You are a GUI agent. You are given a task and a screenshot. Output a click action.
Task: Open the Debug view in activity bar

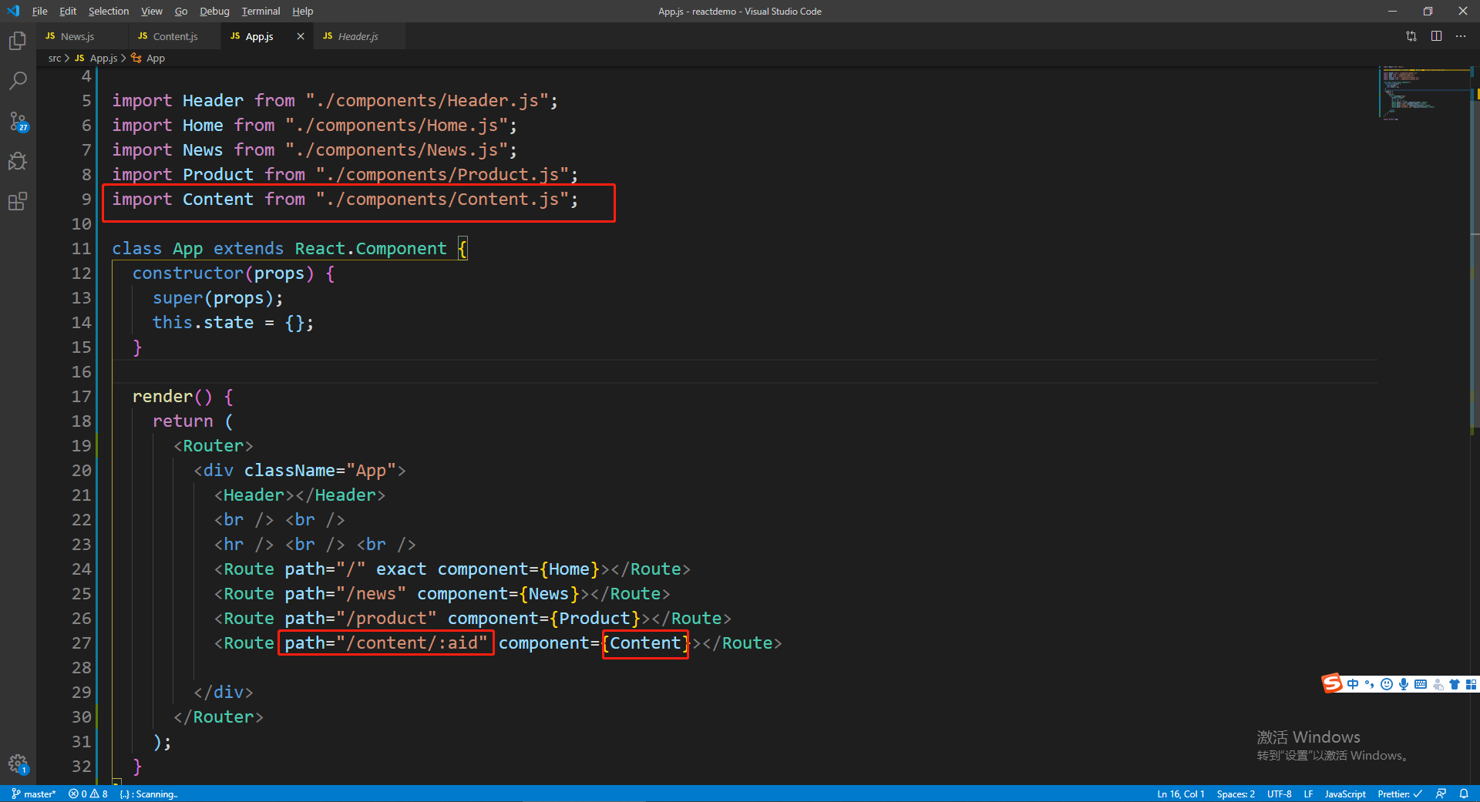pyautogui.click(x=18, y=161)
